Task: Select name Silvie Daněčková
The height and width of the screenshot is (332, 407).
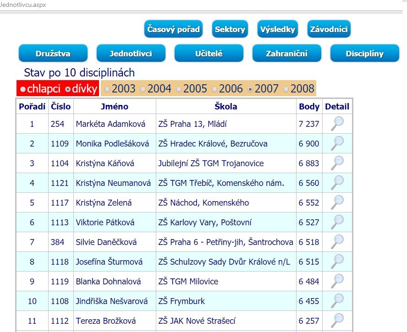Action: click(x=106, y=242)
